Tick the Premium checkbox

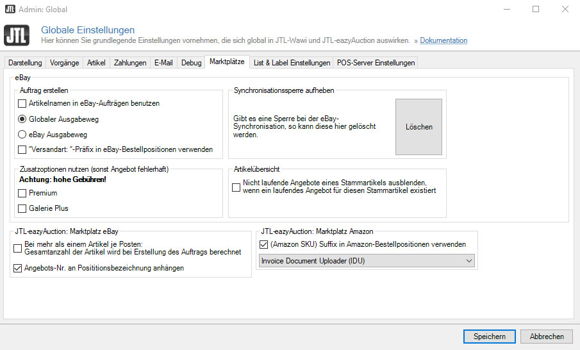pyautogui.click(x=22, y=193)
